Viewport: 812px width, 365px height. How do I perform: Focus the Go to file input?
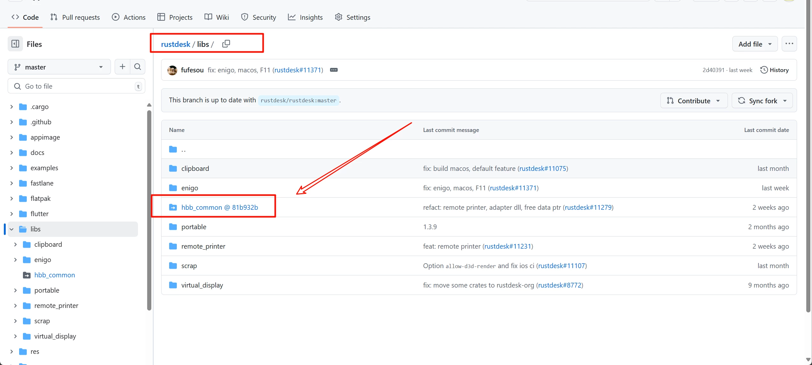76,86
